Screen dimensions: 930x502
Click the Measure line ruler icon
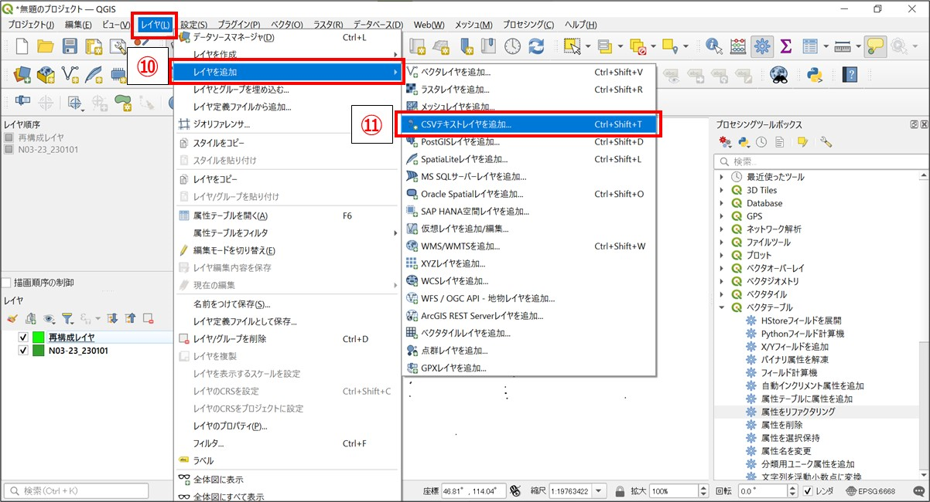843,47
